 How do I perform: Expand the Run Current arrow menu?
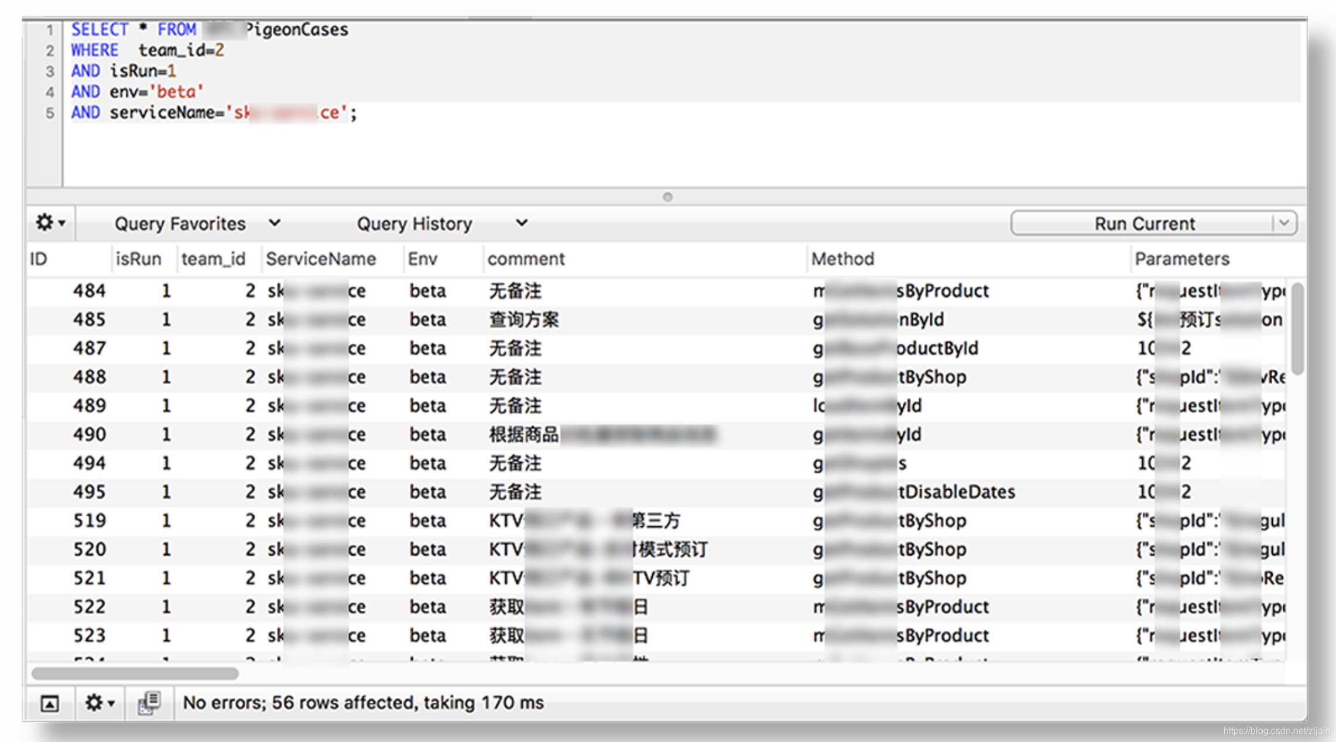1284,224
